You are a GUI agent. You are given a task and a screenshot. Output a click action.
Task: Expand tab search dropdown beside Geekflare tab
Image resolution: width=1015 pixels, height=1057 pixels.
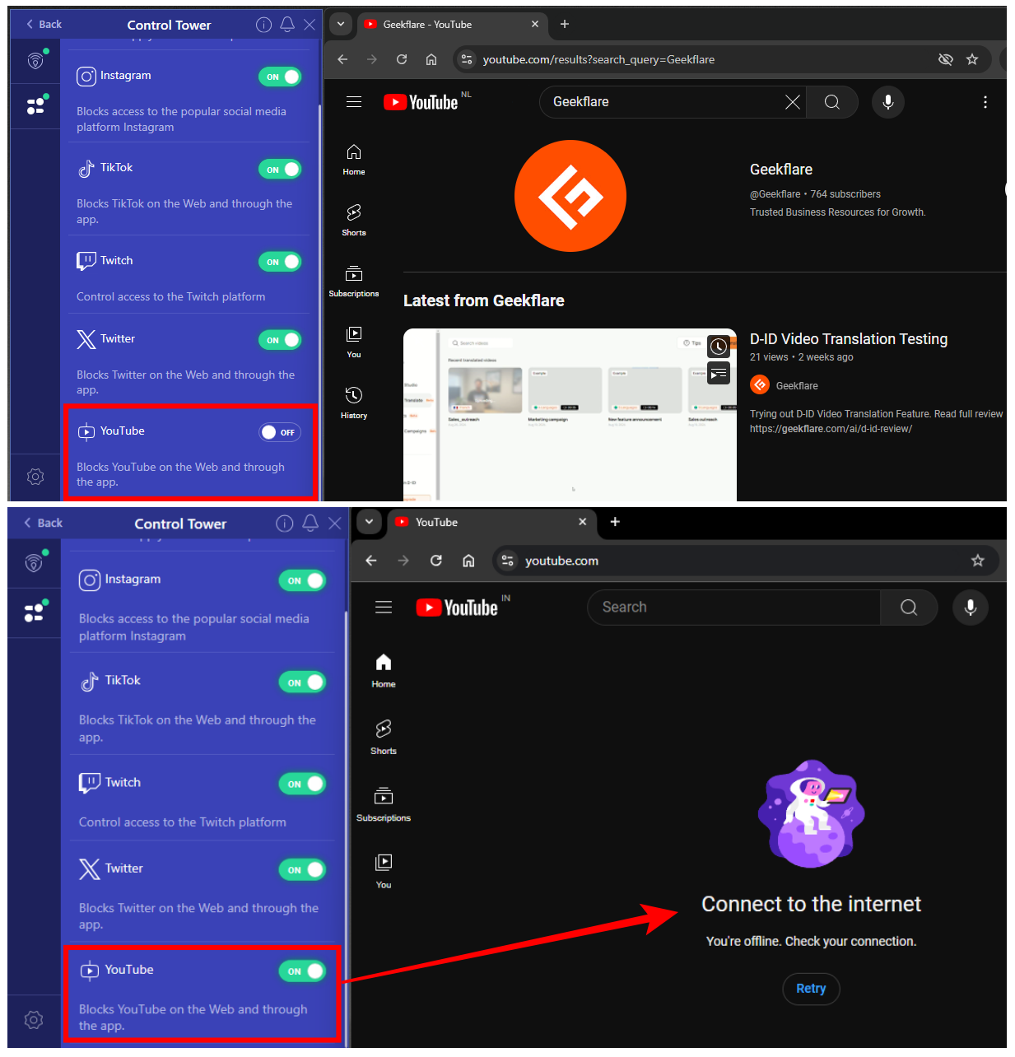[x=341, y=24]
